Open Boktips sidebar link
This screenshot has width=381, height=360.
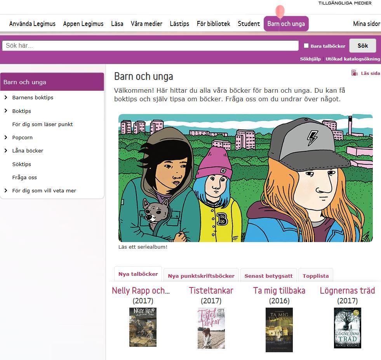pos(22,111)
